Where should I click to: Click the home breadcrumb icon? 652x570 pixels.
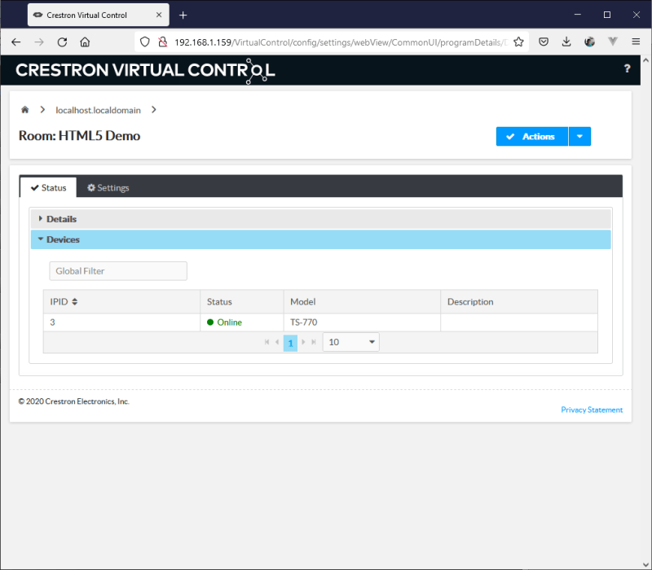25,110
